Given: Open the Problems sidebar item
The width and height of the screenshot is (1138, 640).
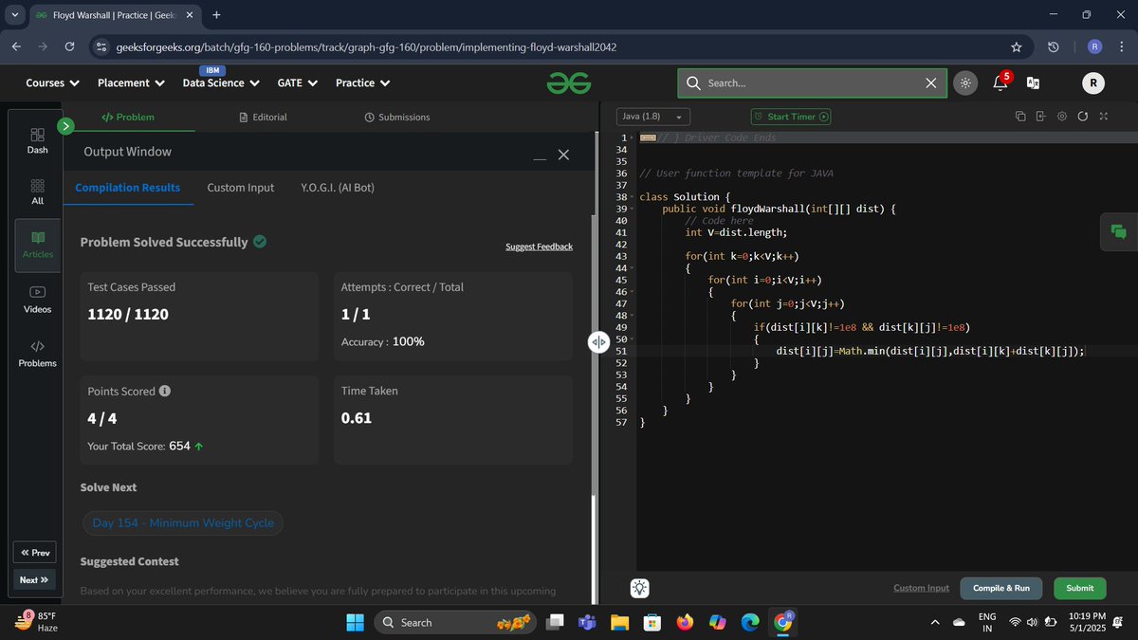Looking at the screenshot, I should tap(38, 354).
